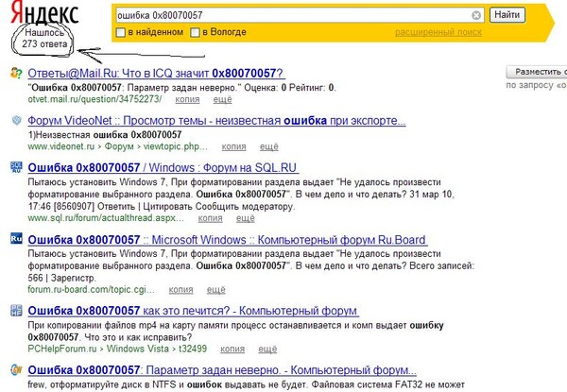Open 'копия' for the PCHelpForum.ru result

click(232, 349)
